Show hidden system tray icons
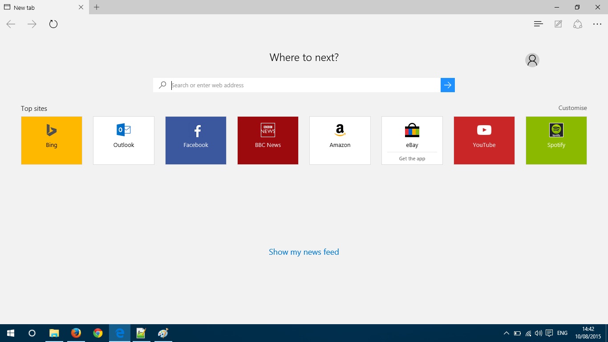This screenshot has height=342, width=608. [507, 333]
